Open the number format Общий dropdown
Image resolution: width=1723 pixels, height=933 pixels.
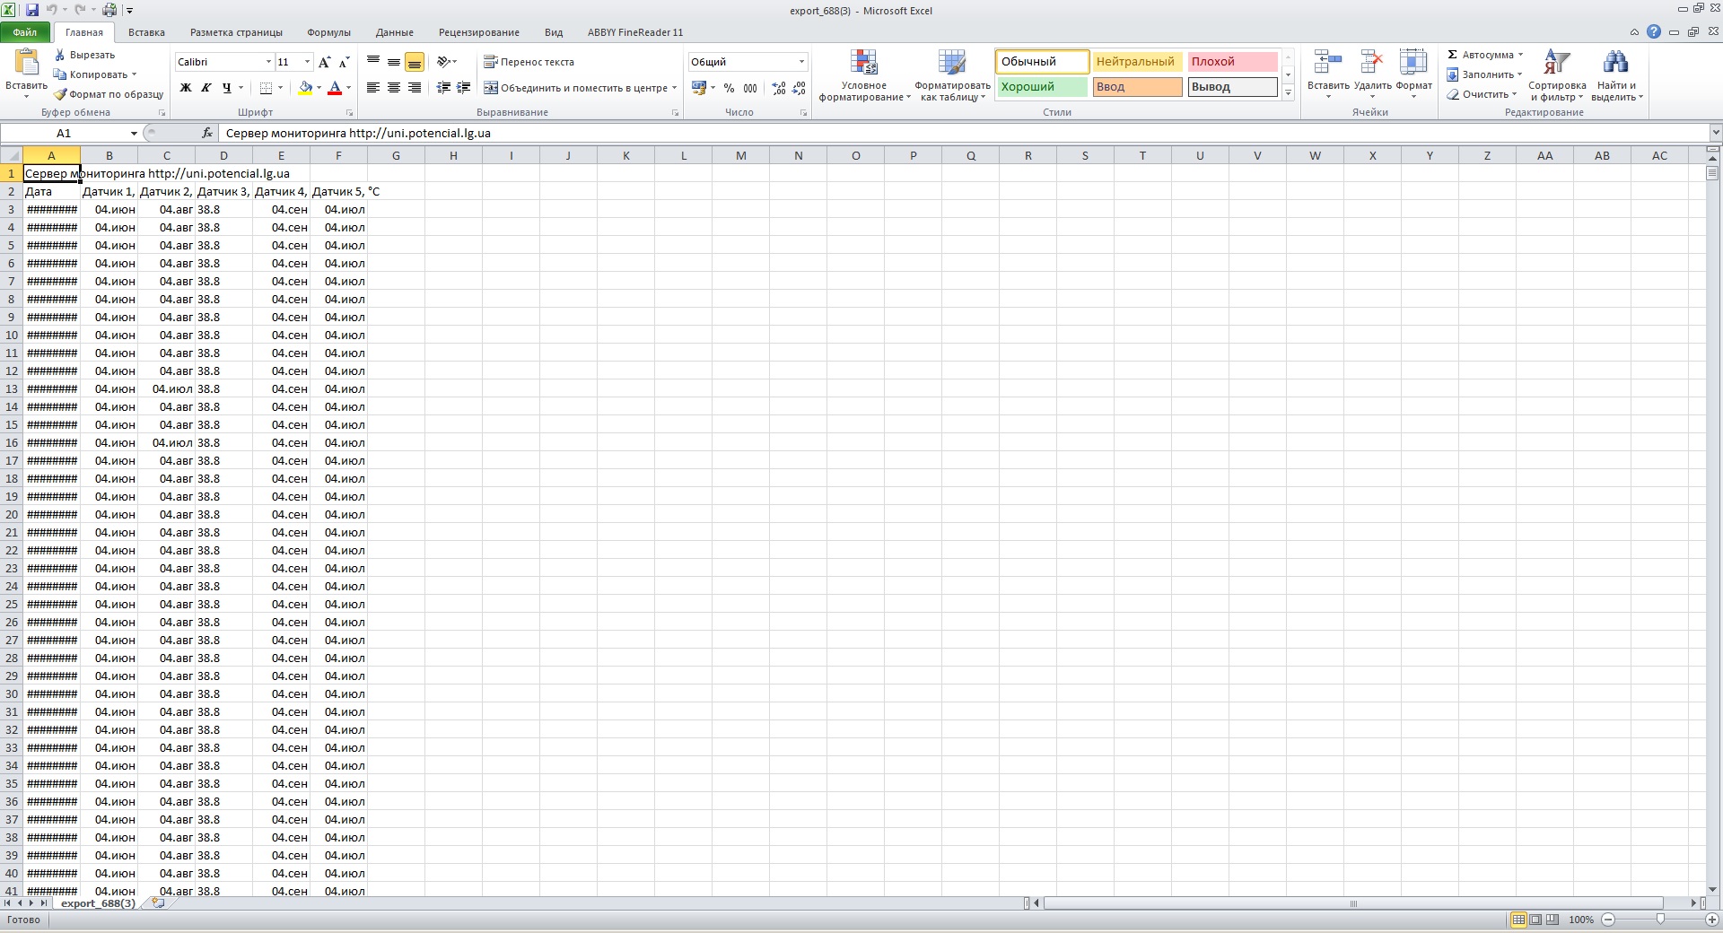pyautogui.click(x=801, y=62)
